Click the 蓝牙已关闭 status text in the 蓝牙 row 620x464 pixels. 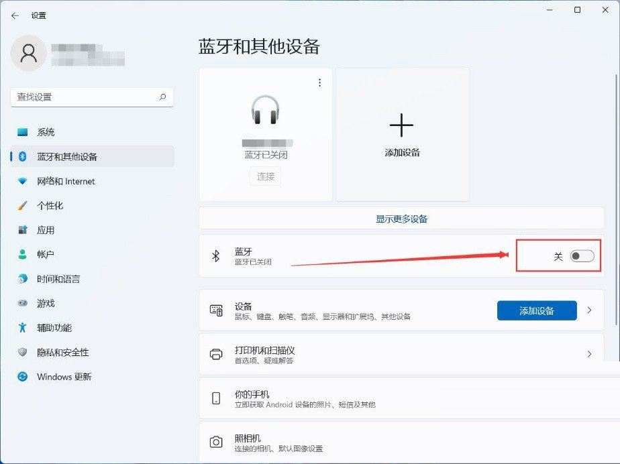coord(253,262)
